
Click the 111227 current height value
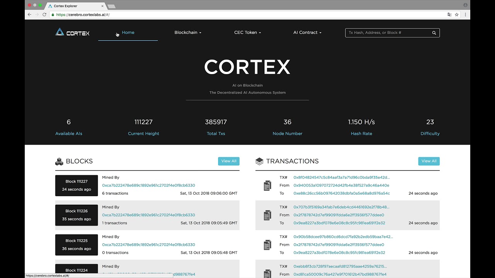tap(143, 122)
